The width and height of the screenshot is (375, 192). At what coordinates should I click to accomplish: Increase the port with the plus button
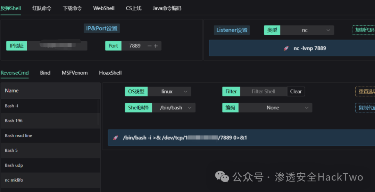(156, 46)
